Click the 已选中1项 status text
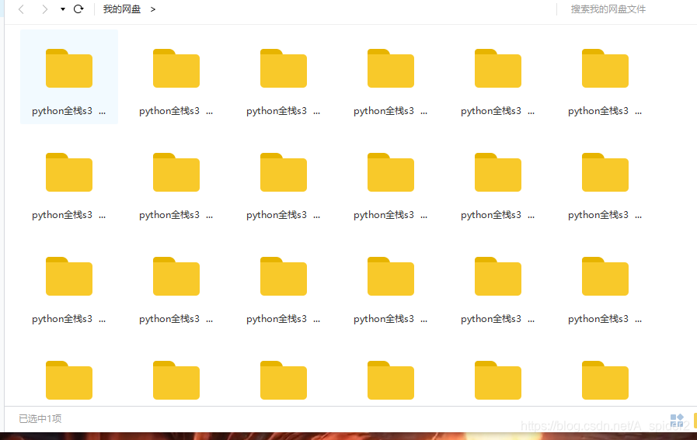 pos(40,419)
